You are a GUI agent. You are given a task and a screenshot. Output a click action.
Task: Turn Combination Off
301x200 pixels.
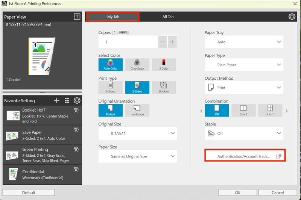coord(217,111)
